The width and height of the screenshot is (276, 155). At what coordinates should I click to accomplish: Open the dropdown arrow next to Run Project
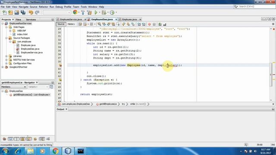click(x=100, y=12)
